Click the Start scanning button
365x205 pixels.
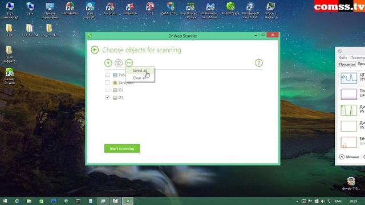122,148
